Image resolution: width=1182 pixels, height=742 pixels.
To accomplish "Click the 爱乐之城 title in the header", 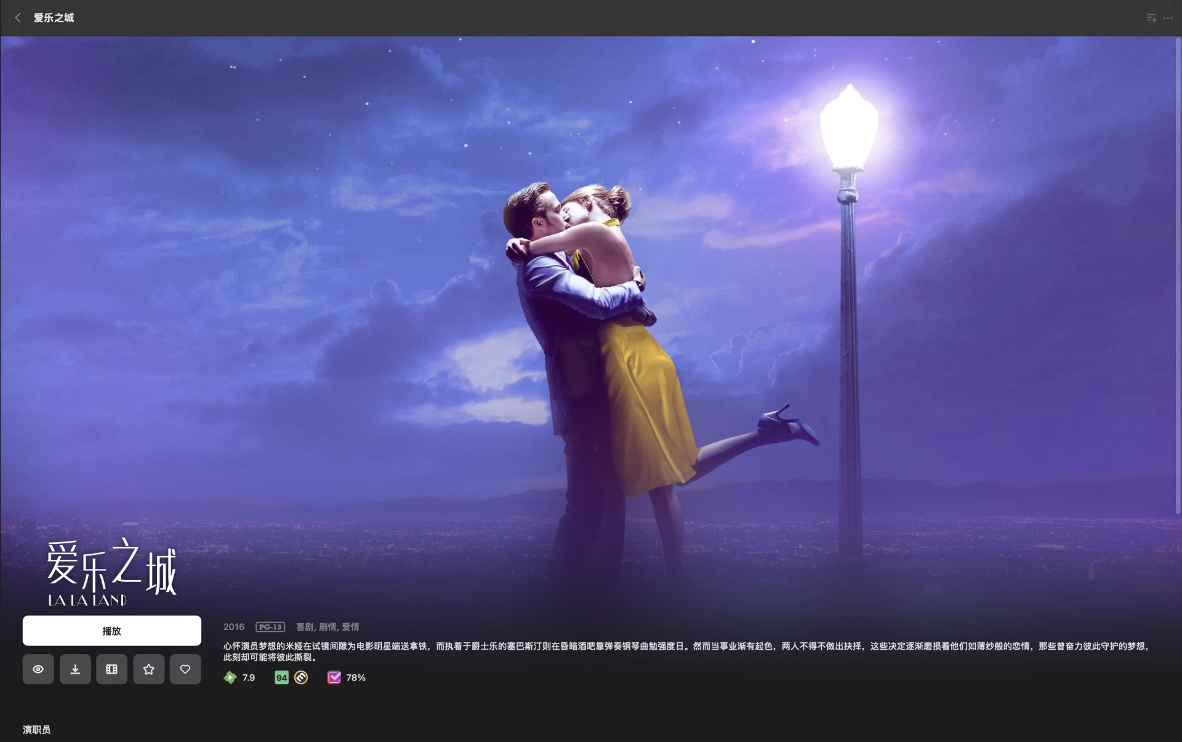I will [54, 18].
